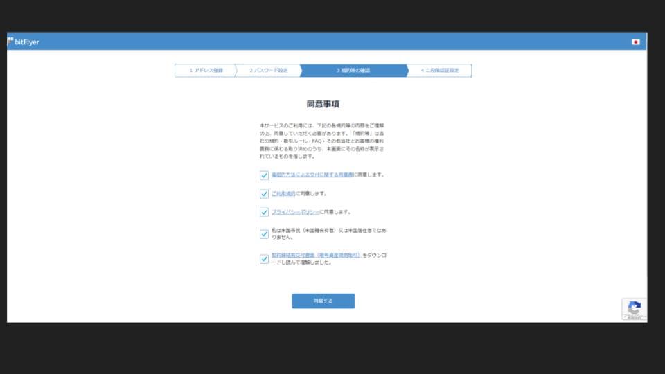665x374 pixels.
Task: Go to step 2 パスワード設定
Action: tap(269, 71)
